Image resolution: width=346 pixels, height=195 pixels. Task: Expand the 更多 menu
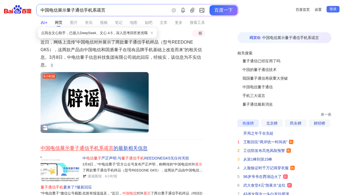point(178,23)
